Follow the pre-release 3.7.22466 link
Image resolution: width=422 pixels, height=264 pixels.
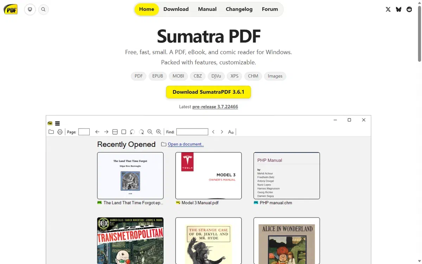click(x=215, y=107)
